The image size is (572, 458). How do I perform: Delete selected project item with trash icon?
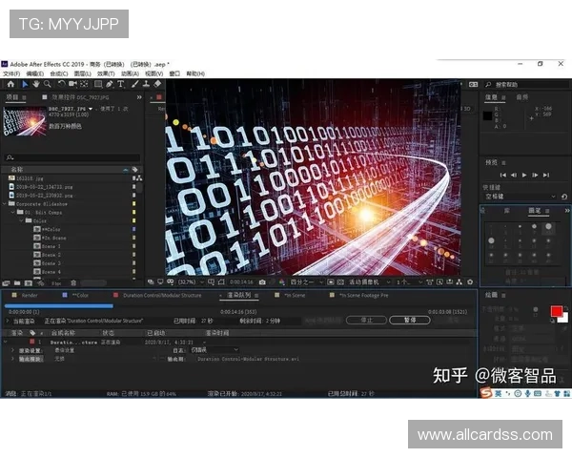73,283
